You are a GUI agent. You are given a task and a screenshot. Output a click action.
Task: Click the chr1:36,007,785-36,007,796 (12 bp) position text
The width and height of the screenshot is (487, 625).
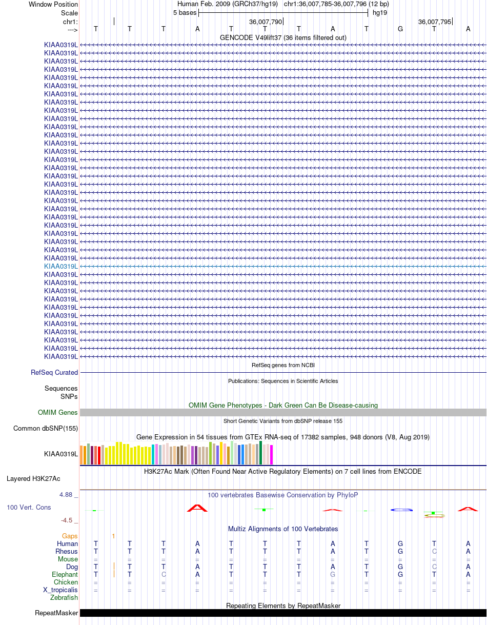click(336, 4)
